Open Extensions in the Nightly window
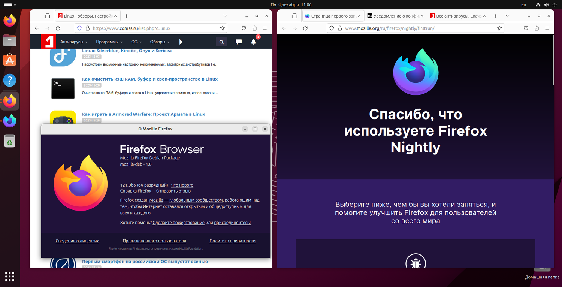Viewport: 562px width, 287px height. tap(537, 28)
